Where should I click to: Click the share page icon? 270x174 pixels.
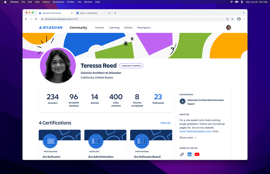pos(227,19)
